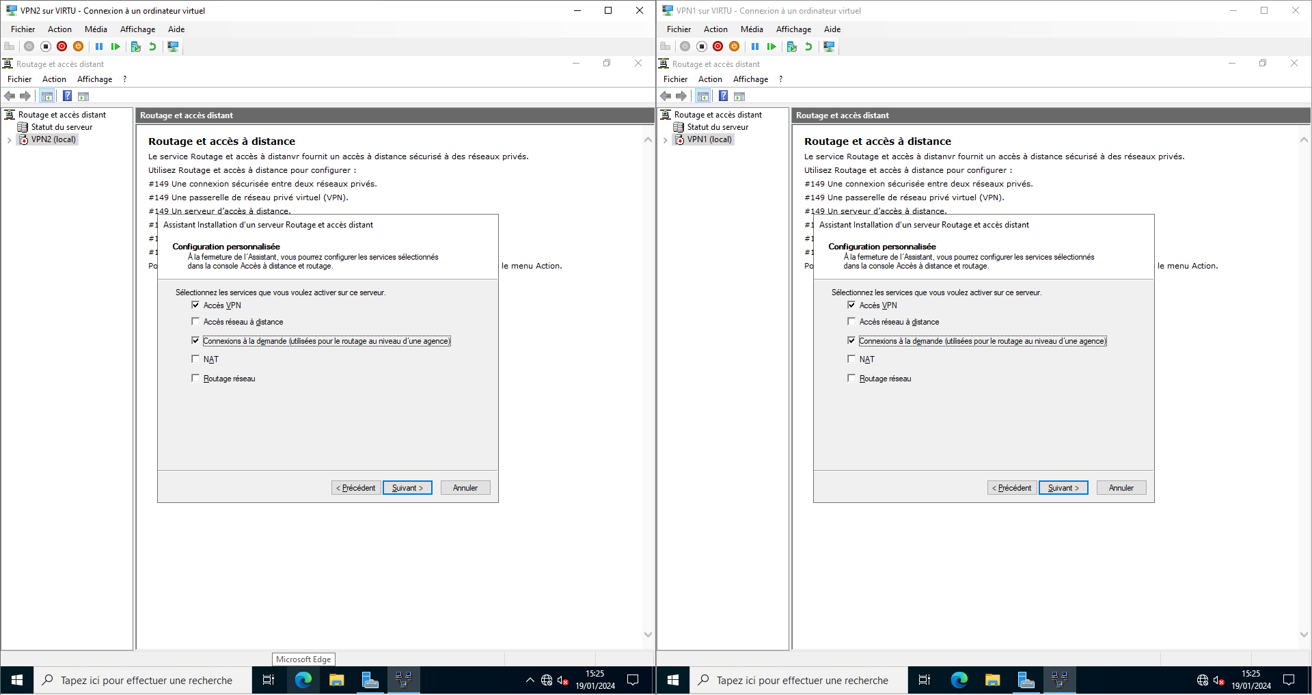The image size is (1312, 695).
Task: Click the blue Help icon in VPN2 console toolbar
Action: tap(67, 96)
